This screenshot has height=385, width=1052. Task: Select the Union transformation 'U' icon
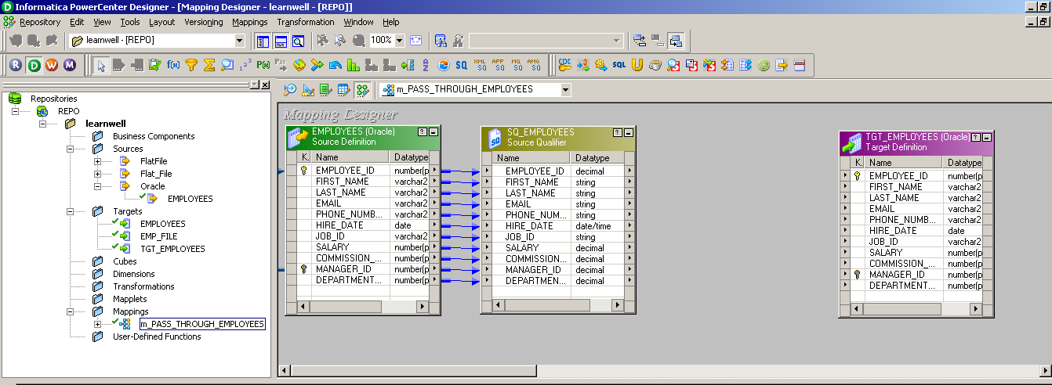[637, 65]
